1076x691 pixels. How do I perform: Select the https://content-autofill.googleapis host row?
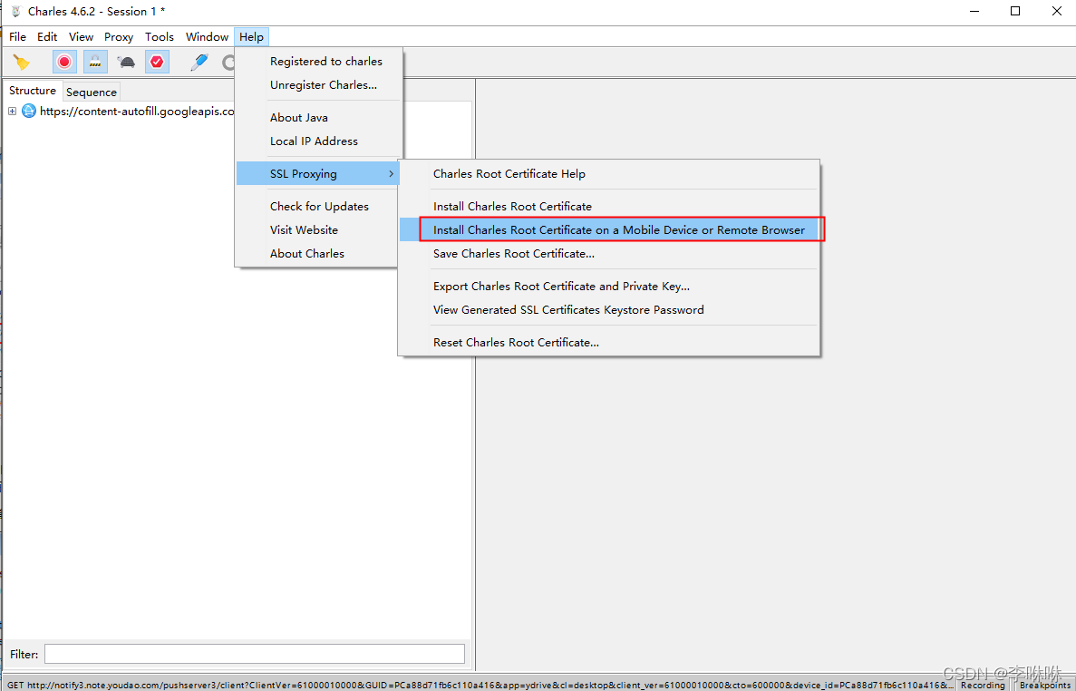pos(137,112)
